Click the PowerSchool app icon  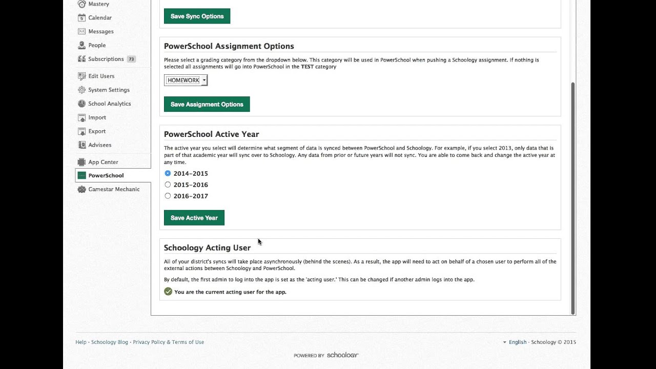click(x=81, y=175)
